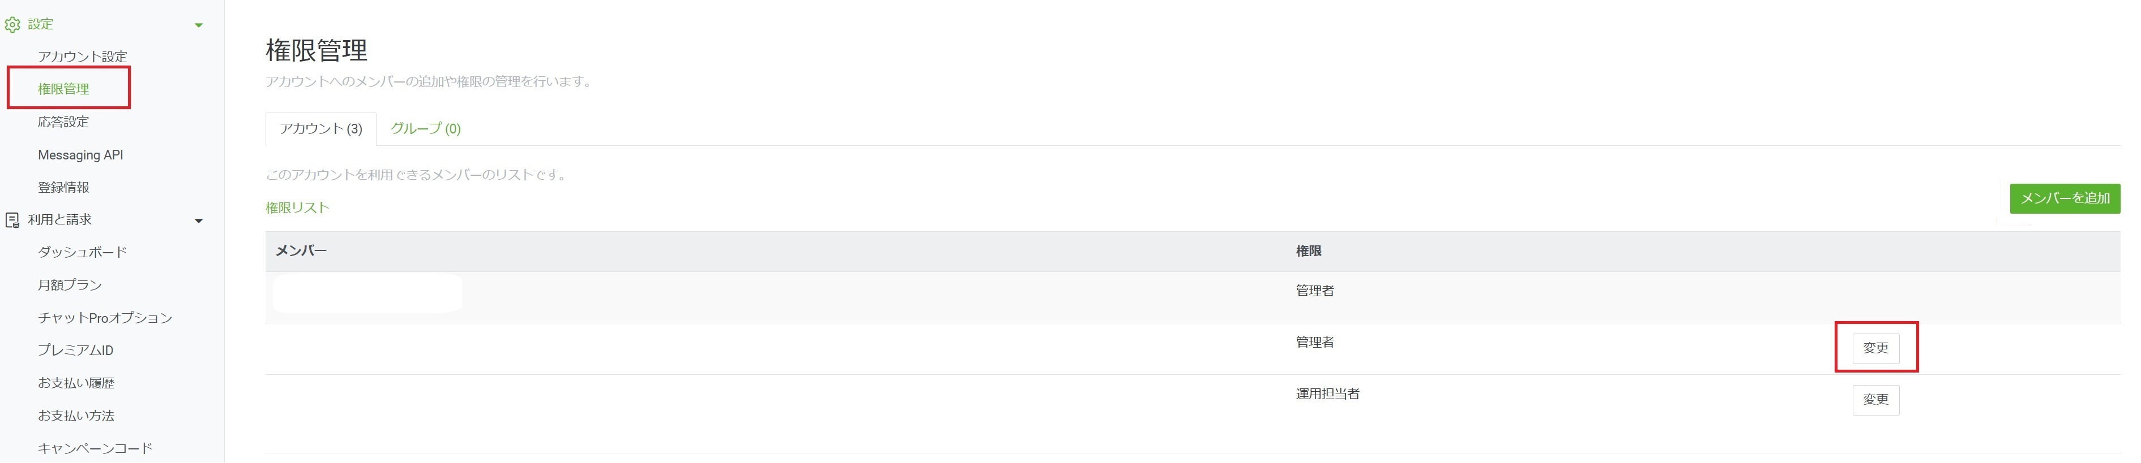2141x463 pixels.
Task: Click 変更 for the 運用担当者 member
Action: tap(1876, 400)
